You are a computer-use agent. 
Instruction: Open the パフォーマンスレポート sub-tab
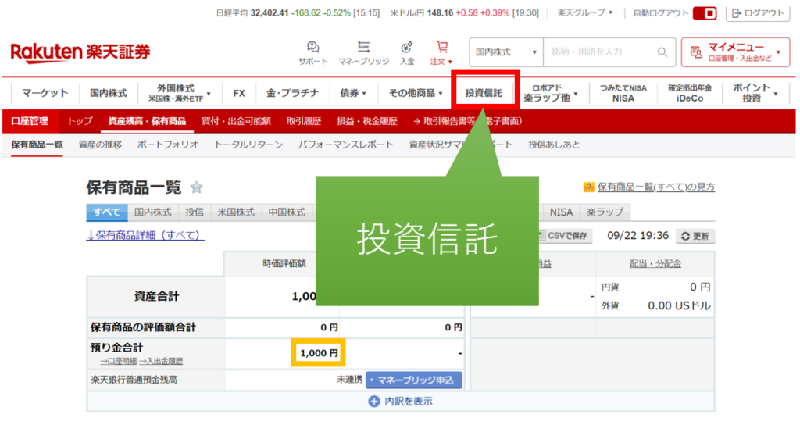coord(346,145)
